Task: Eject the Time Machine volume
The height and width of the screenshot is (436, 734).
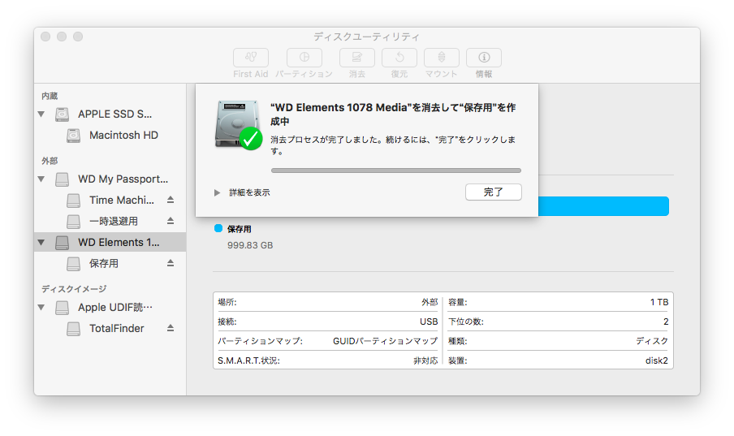Action: click(171, 200)
